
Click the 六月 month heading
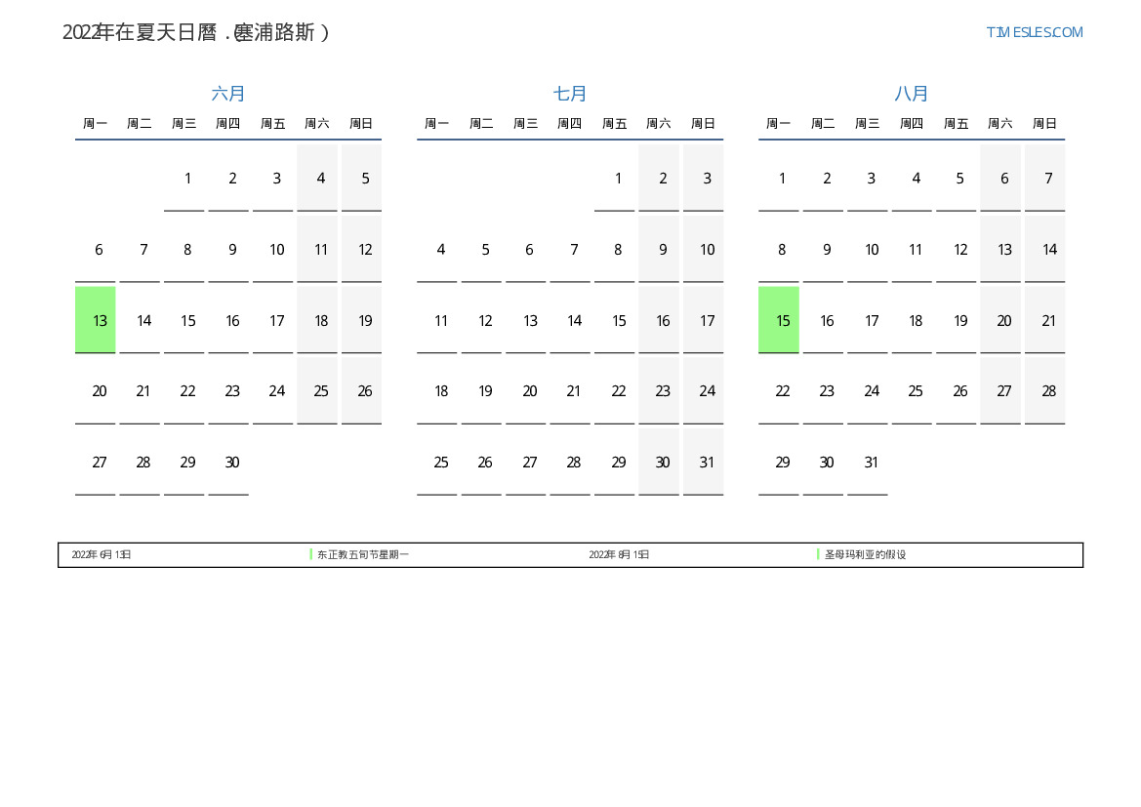tap(228, 94)
